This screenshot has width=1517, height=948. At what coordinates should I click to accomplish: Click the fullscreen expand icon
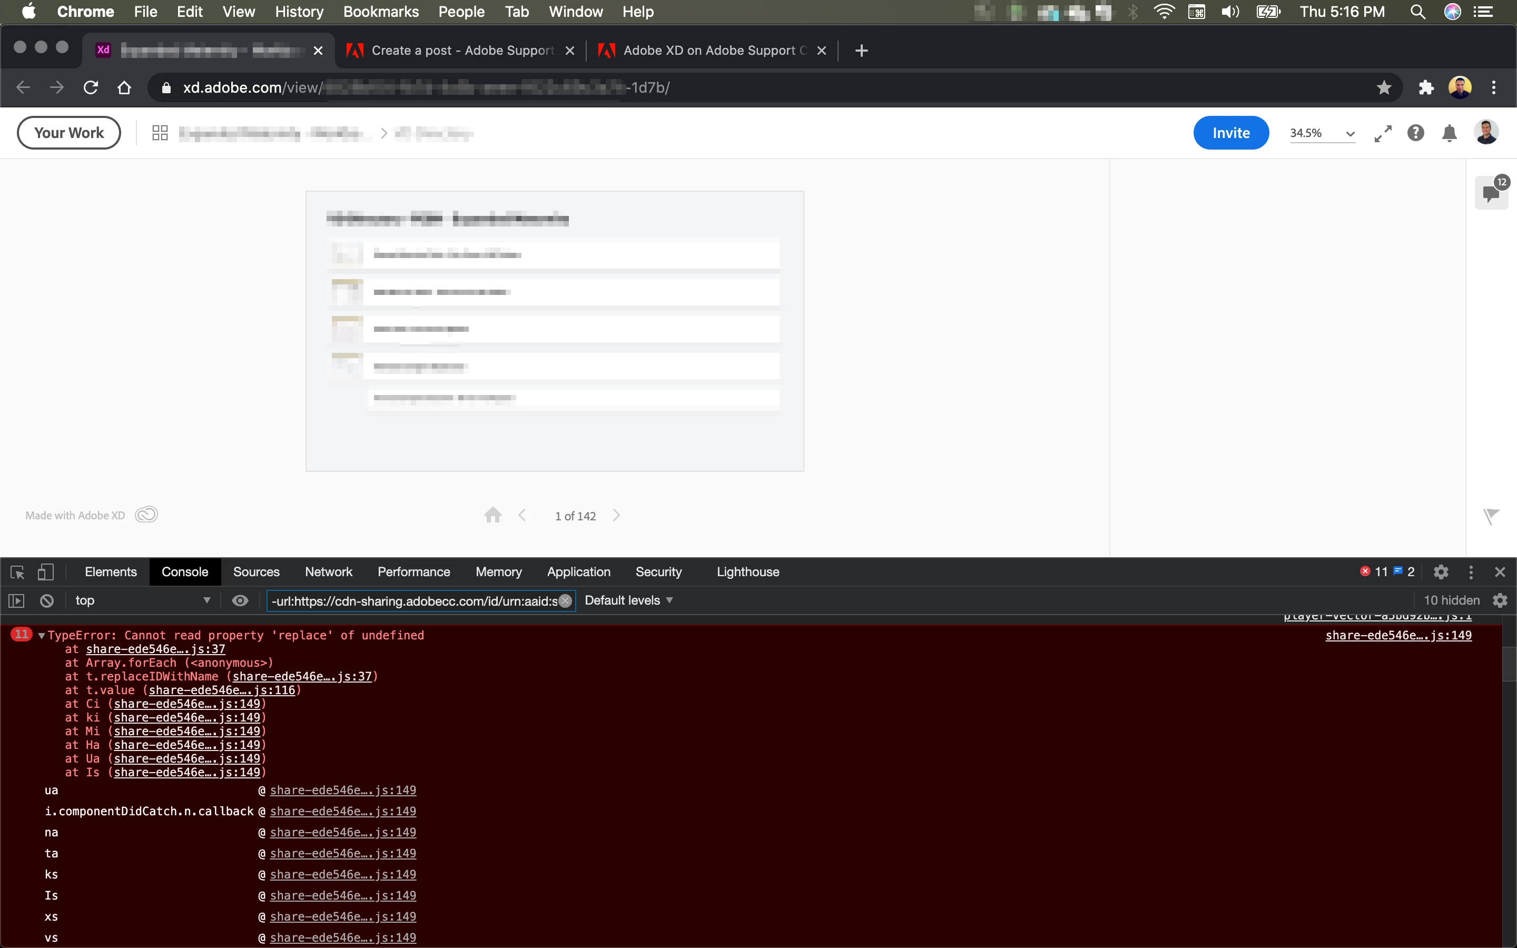1383,134
